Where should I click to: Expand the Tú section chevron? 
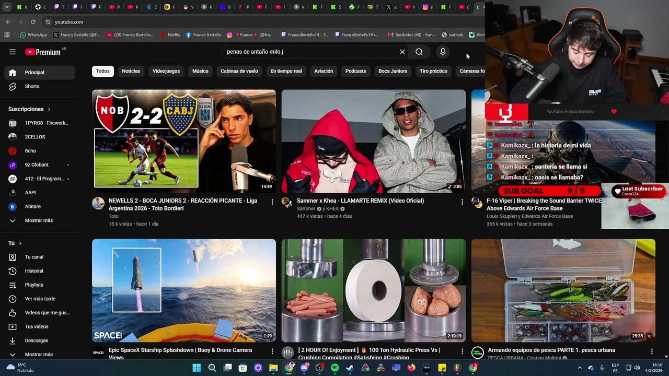tap(20, 243)
